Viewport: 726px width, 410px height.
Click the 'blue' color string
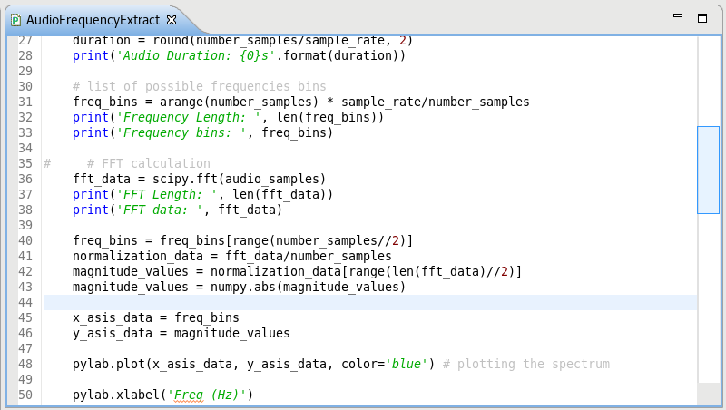point(406,364)
